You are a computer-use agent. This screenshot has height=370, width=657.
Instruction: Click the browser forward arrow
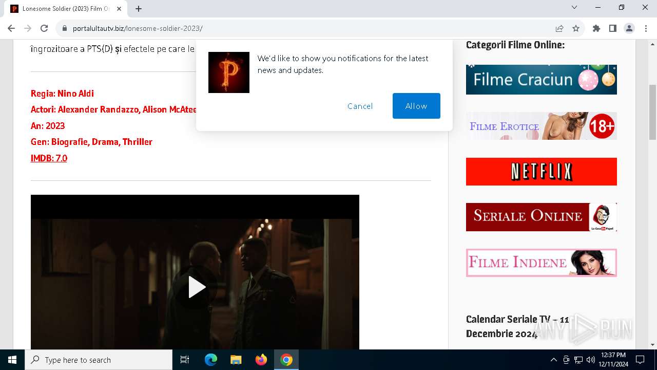28,28
